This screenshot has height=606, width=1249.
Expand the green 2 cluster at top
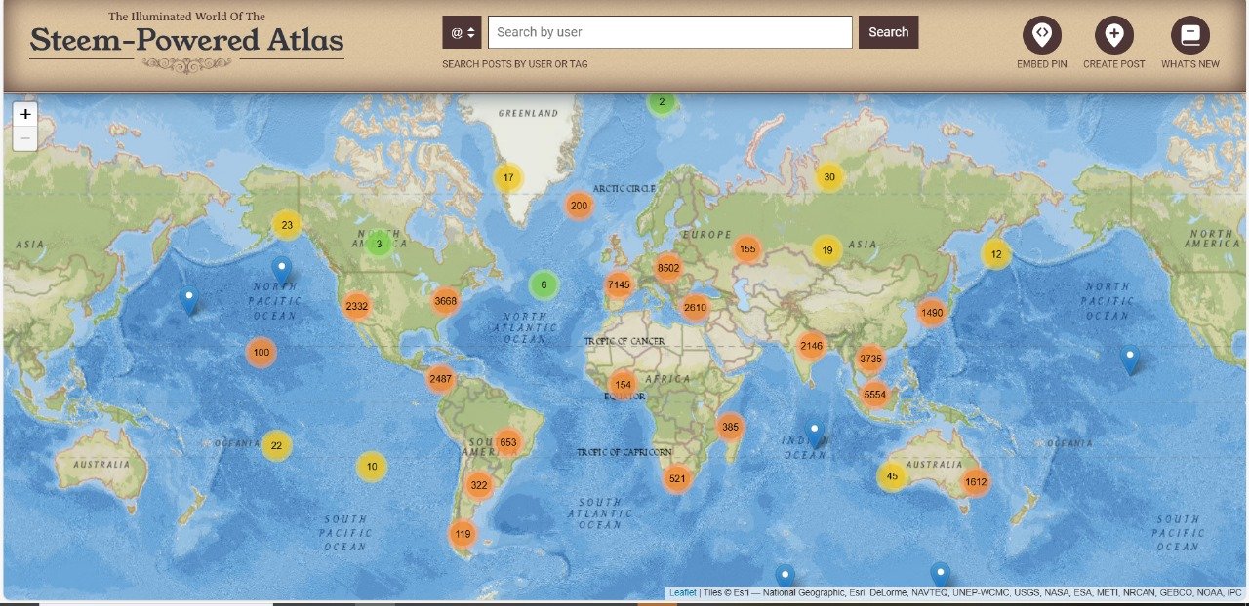coord(662,102)
